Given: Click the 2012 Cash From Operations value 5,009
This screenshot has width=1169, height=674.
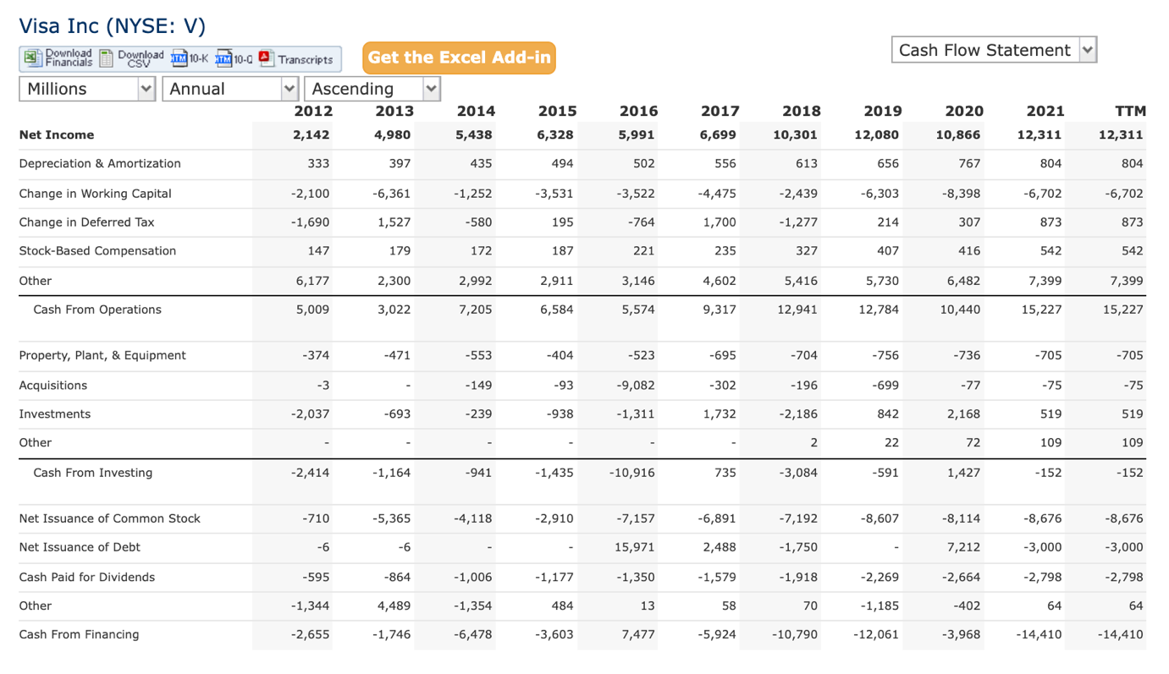Looking at the screenshot, I should pyautogui.click(x=312, y=310).
